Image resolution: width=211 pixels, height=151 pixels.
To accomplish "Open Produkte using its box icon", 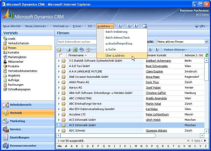I will 5,66.
